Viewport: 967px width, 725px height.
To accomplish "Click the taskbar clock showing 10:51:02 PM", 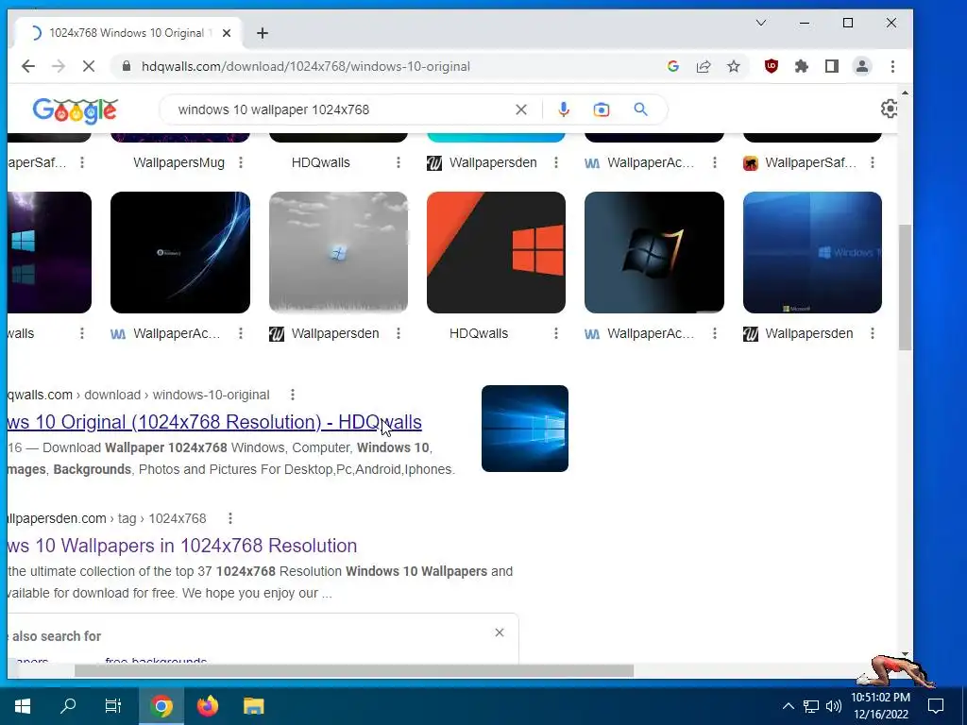I will tap(881, 706).
